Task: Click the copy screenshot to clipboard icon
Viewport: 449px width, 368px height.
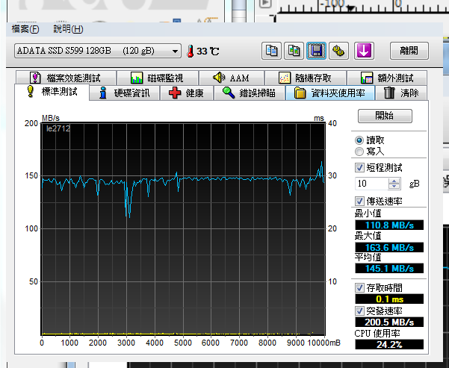Action: [294, 51]
